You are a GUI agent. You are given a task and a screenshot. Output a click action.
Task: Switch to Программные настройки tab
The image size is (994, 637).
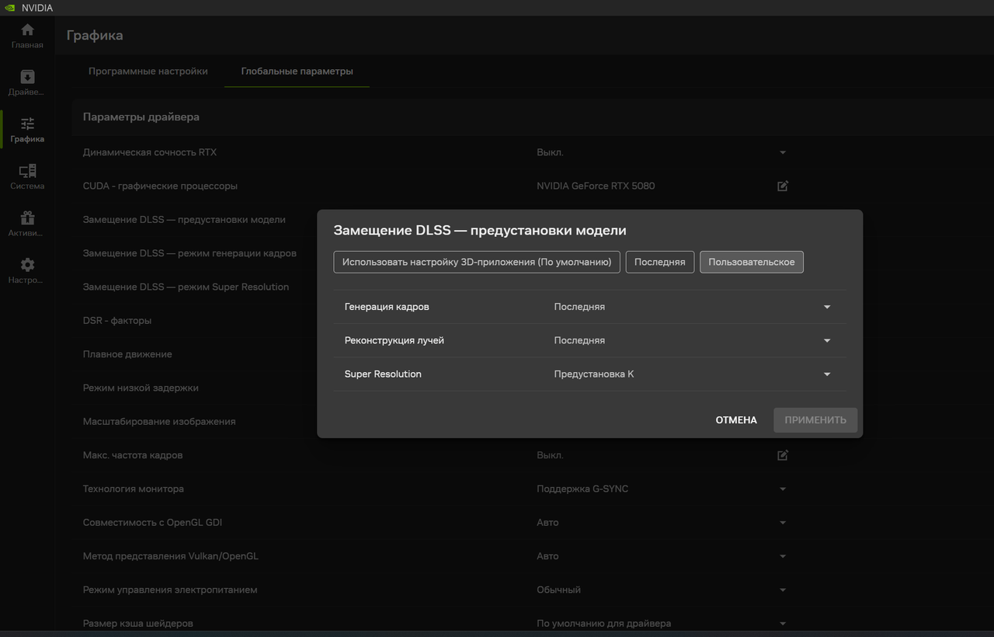coord(148,71)
